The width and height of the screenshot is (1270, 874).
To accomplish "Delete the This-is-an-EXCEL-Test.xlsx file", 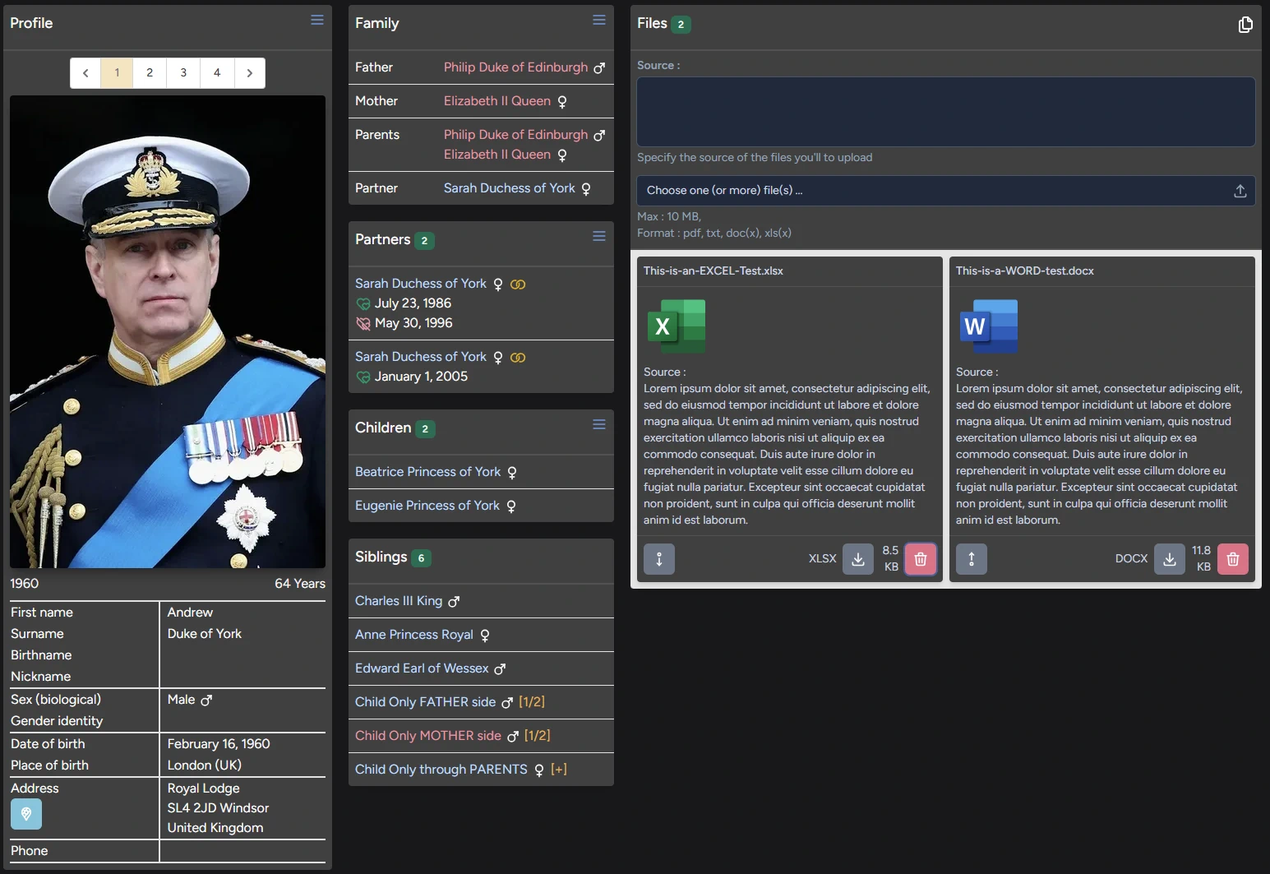I will pyautogui.click(x=920, y=559).
